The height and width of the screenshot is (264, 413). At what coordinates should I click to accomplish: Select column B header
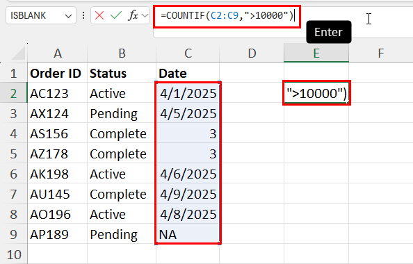tap(122, 53)
